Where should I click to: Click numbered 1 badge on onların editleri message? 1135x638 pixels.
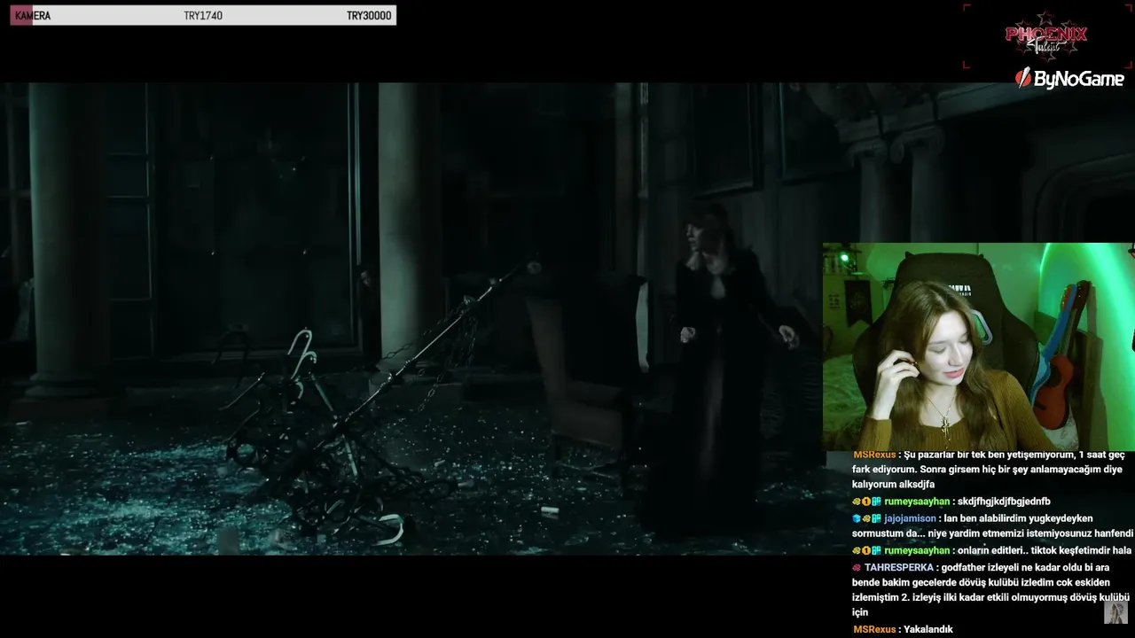click(866, 550)
